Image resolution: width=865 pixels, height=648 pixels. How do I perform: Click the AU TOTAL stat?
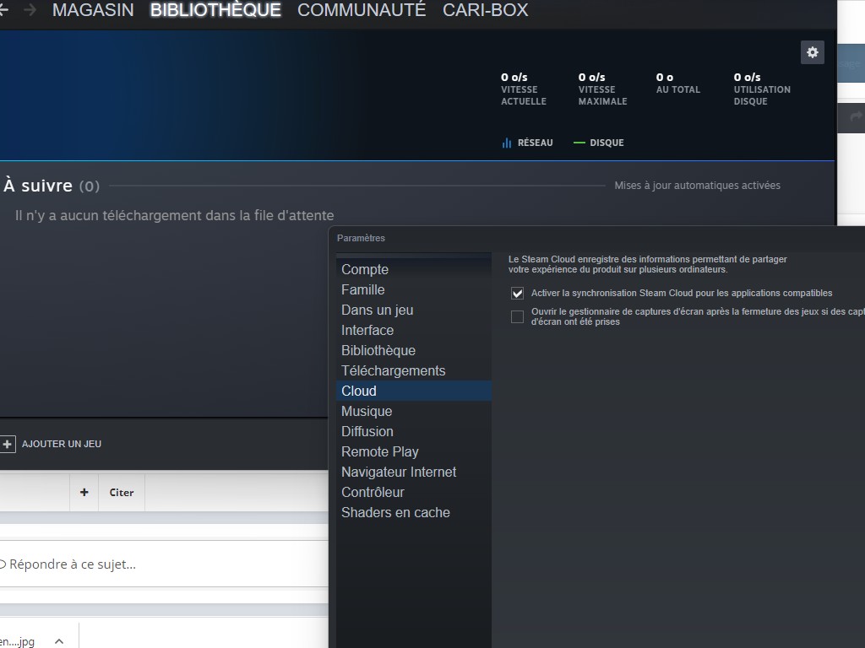[678, 84]
